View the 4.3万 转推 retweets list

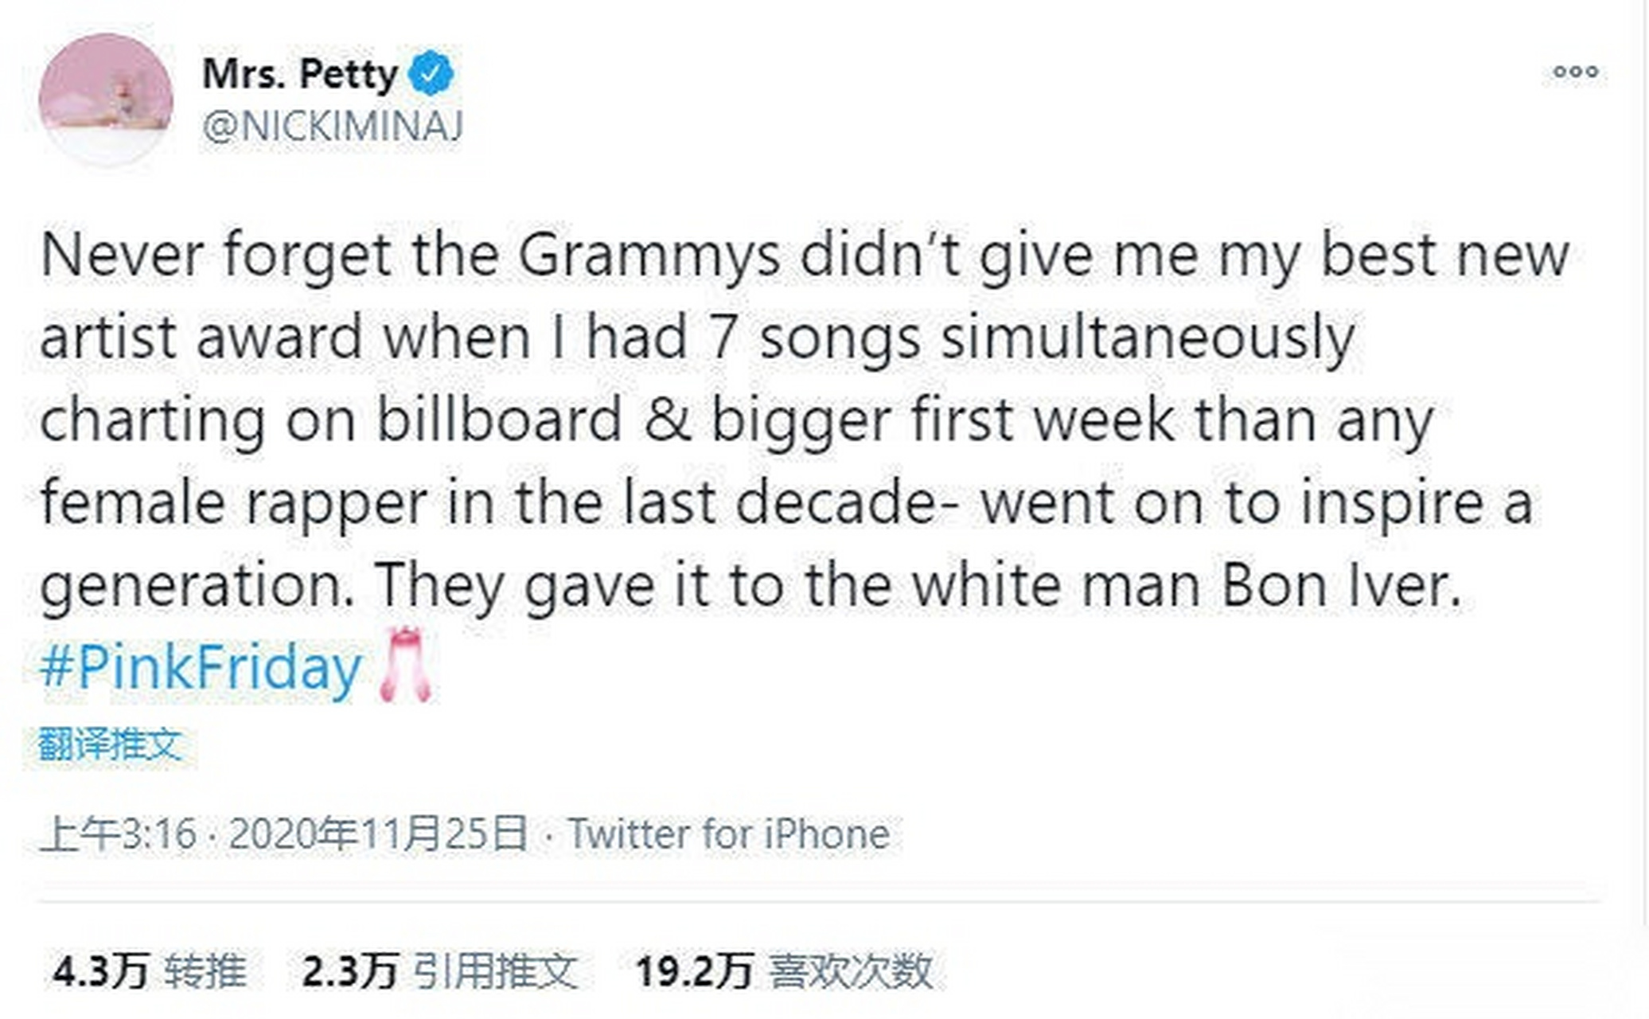tap(149, 971)
